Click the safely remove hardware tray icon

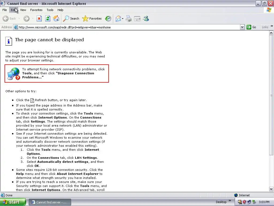[254, 202]
